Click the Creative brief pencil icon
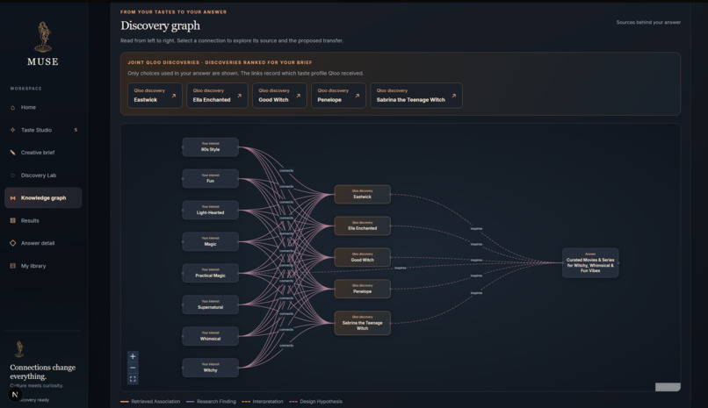708x408 pixels. (12, 153)
